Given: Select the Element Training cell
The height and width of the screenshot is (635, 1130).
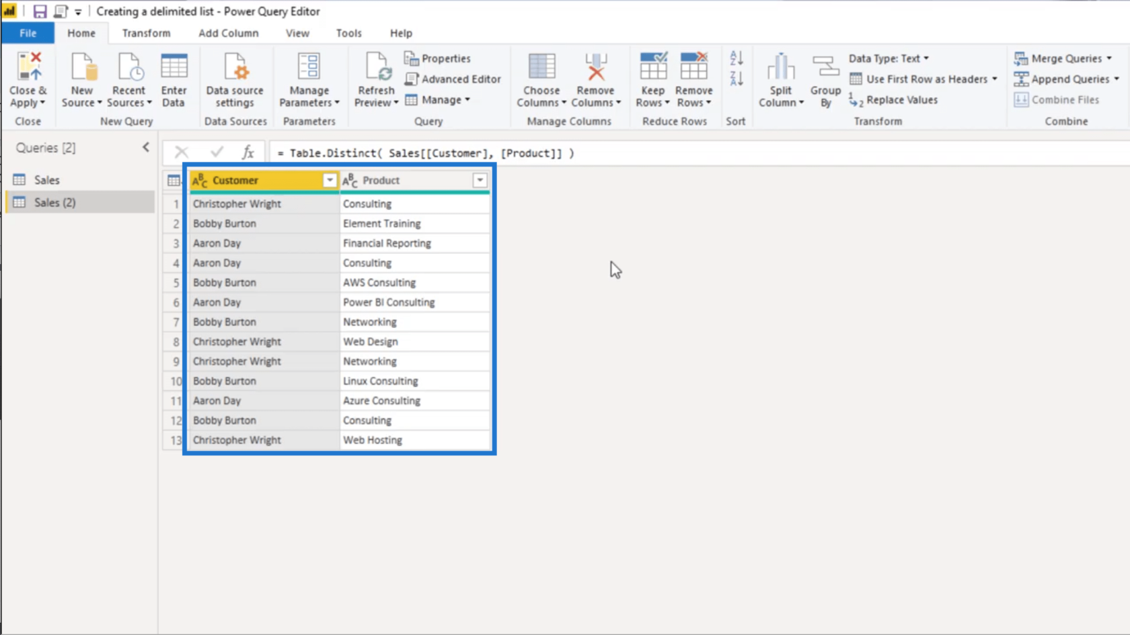Looking at the screenshot, I should [415, 223].
